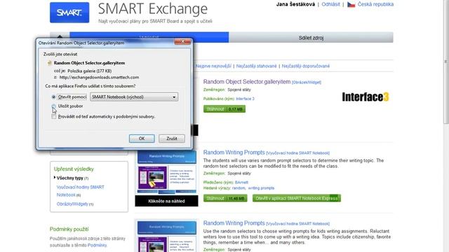Open the BArnett author link
Image resolution: width=449 pixels, height=252 pixels.
[x=241, y=182]
